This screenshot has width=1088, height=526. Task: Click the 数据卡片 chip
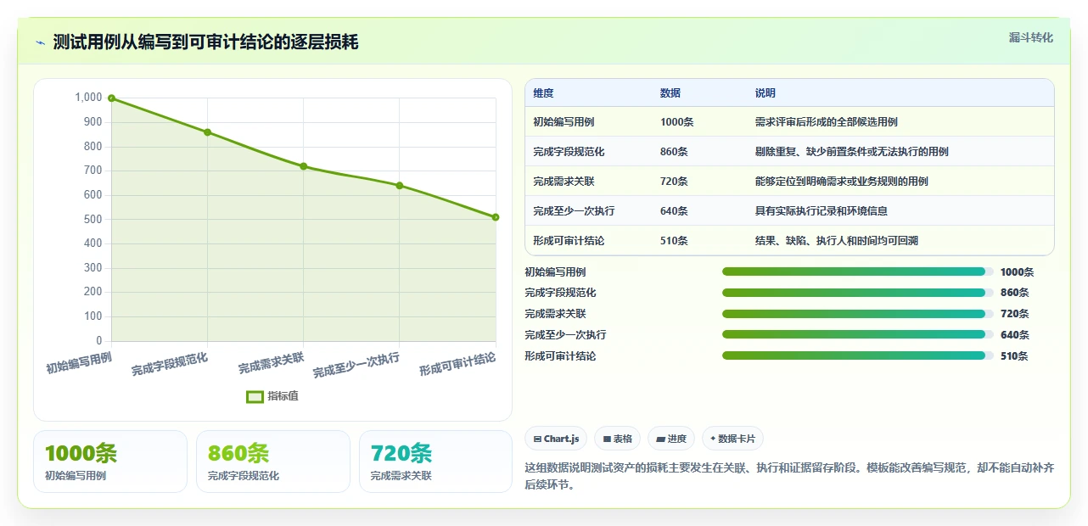[732, 439]
